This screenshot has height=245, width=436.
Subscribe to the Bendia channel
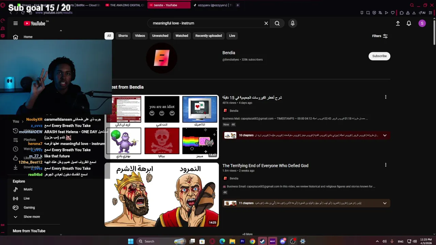(x=379, y=56)
